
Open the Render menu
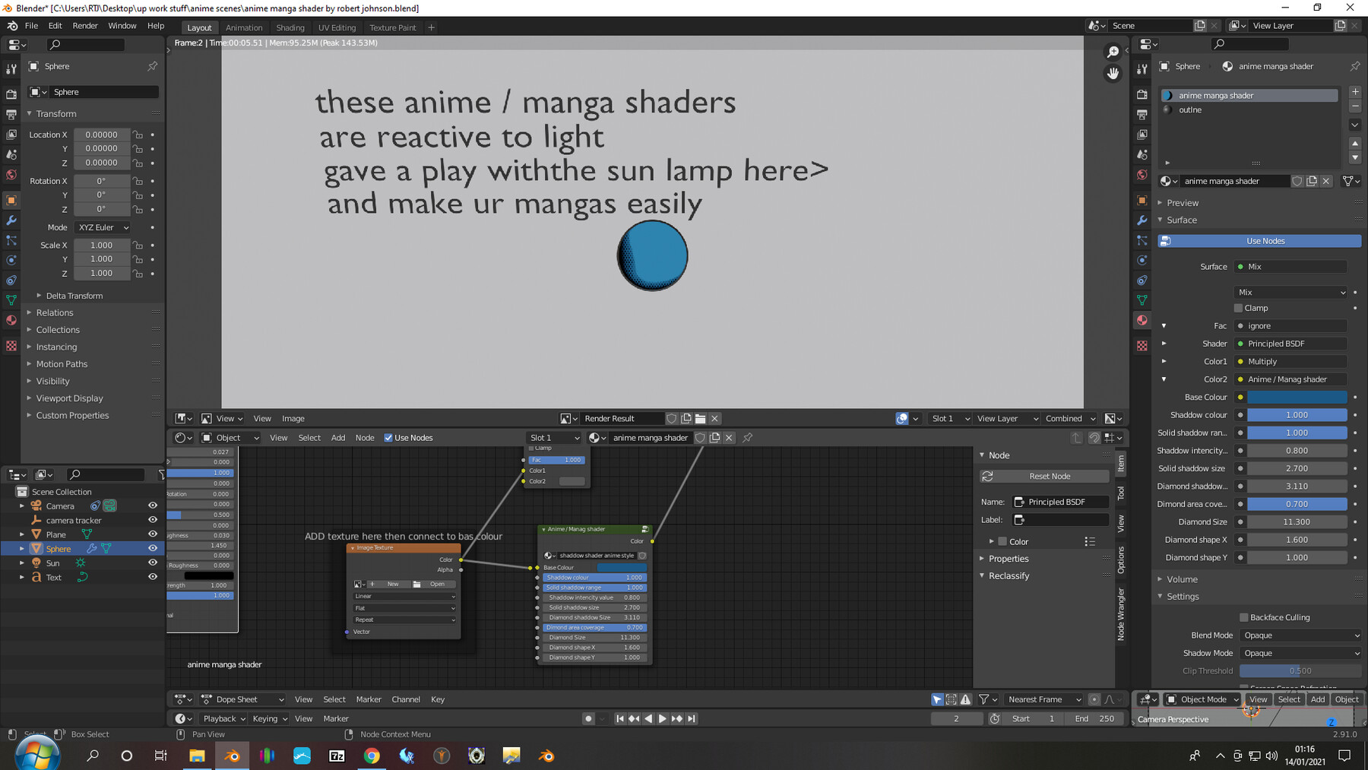pos(85,25)
